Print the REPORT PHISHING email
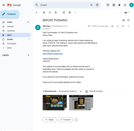This screenshot has height=131, width=134. (x=124, y=20)
